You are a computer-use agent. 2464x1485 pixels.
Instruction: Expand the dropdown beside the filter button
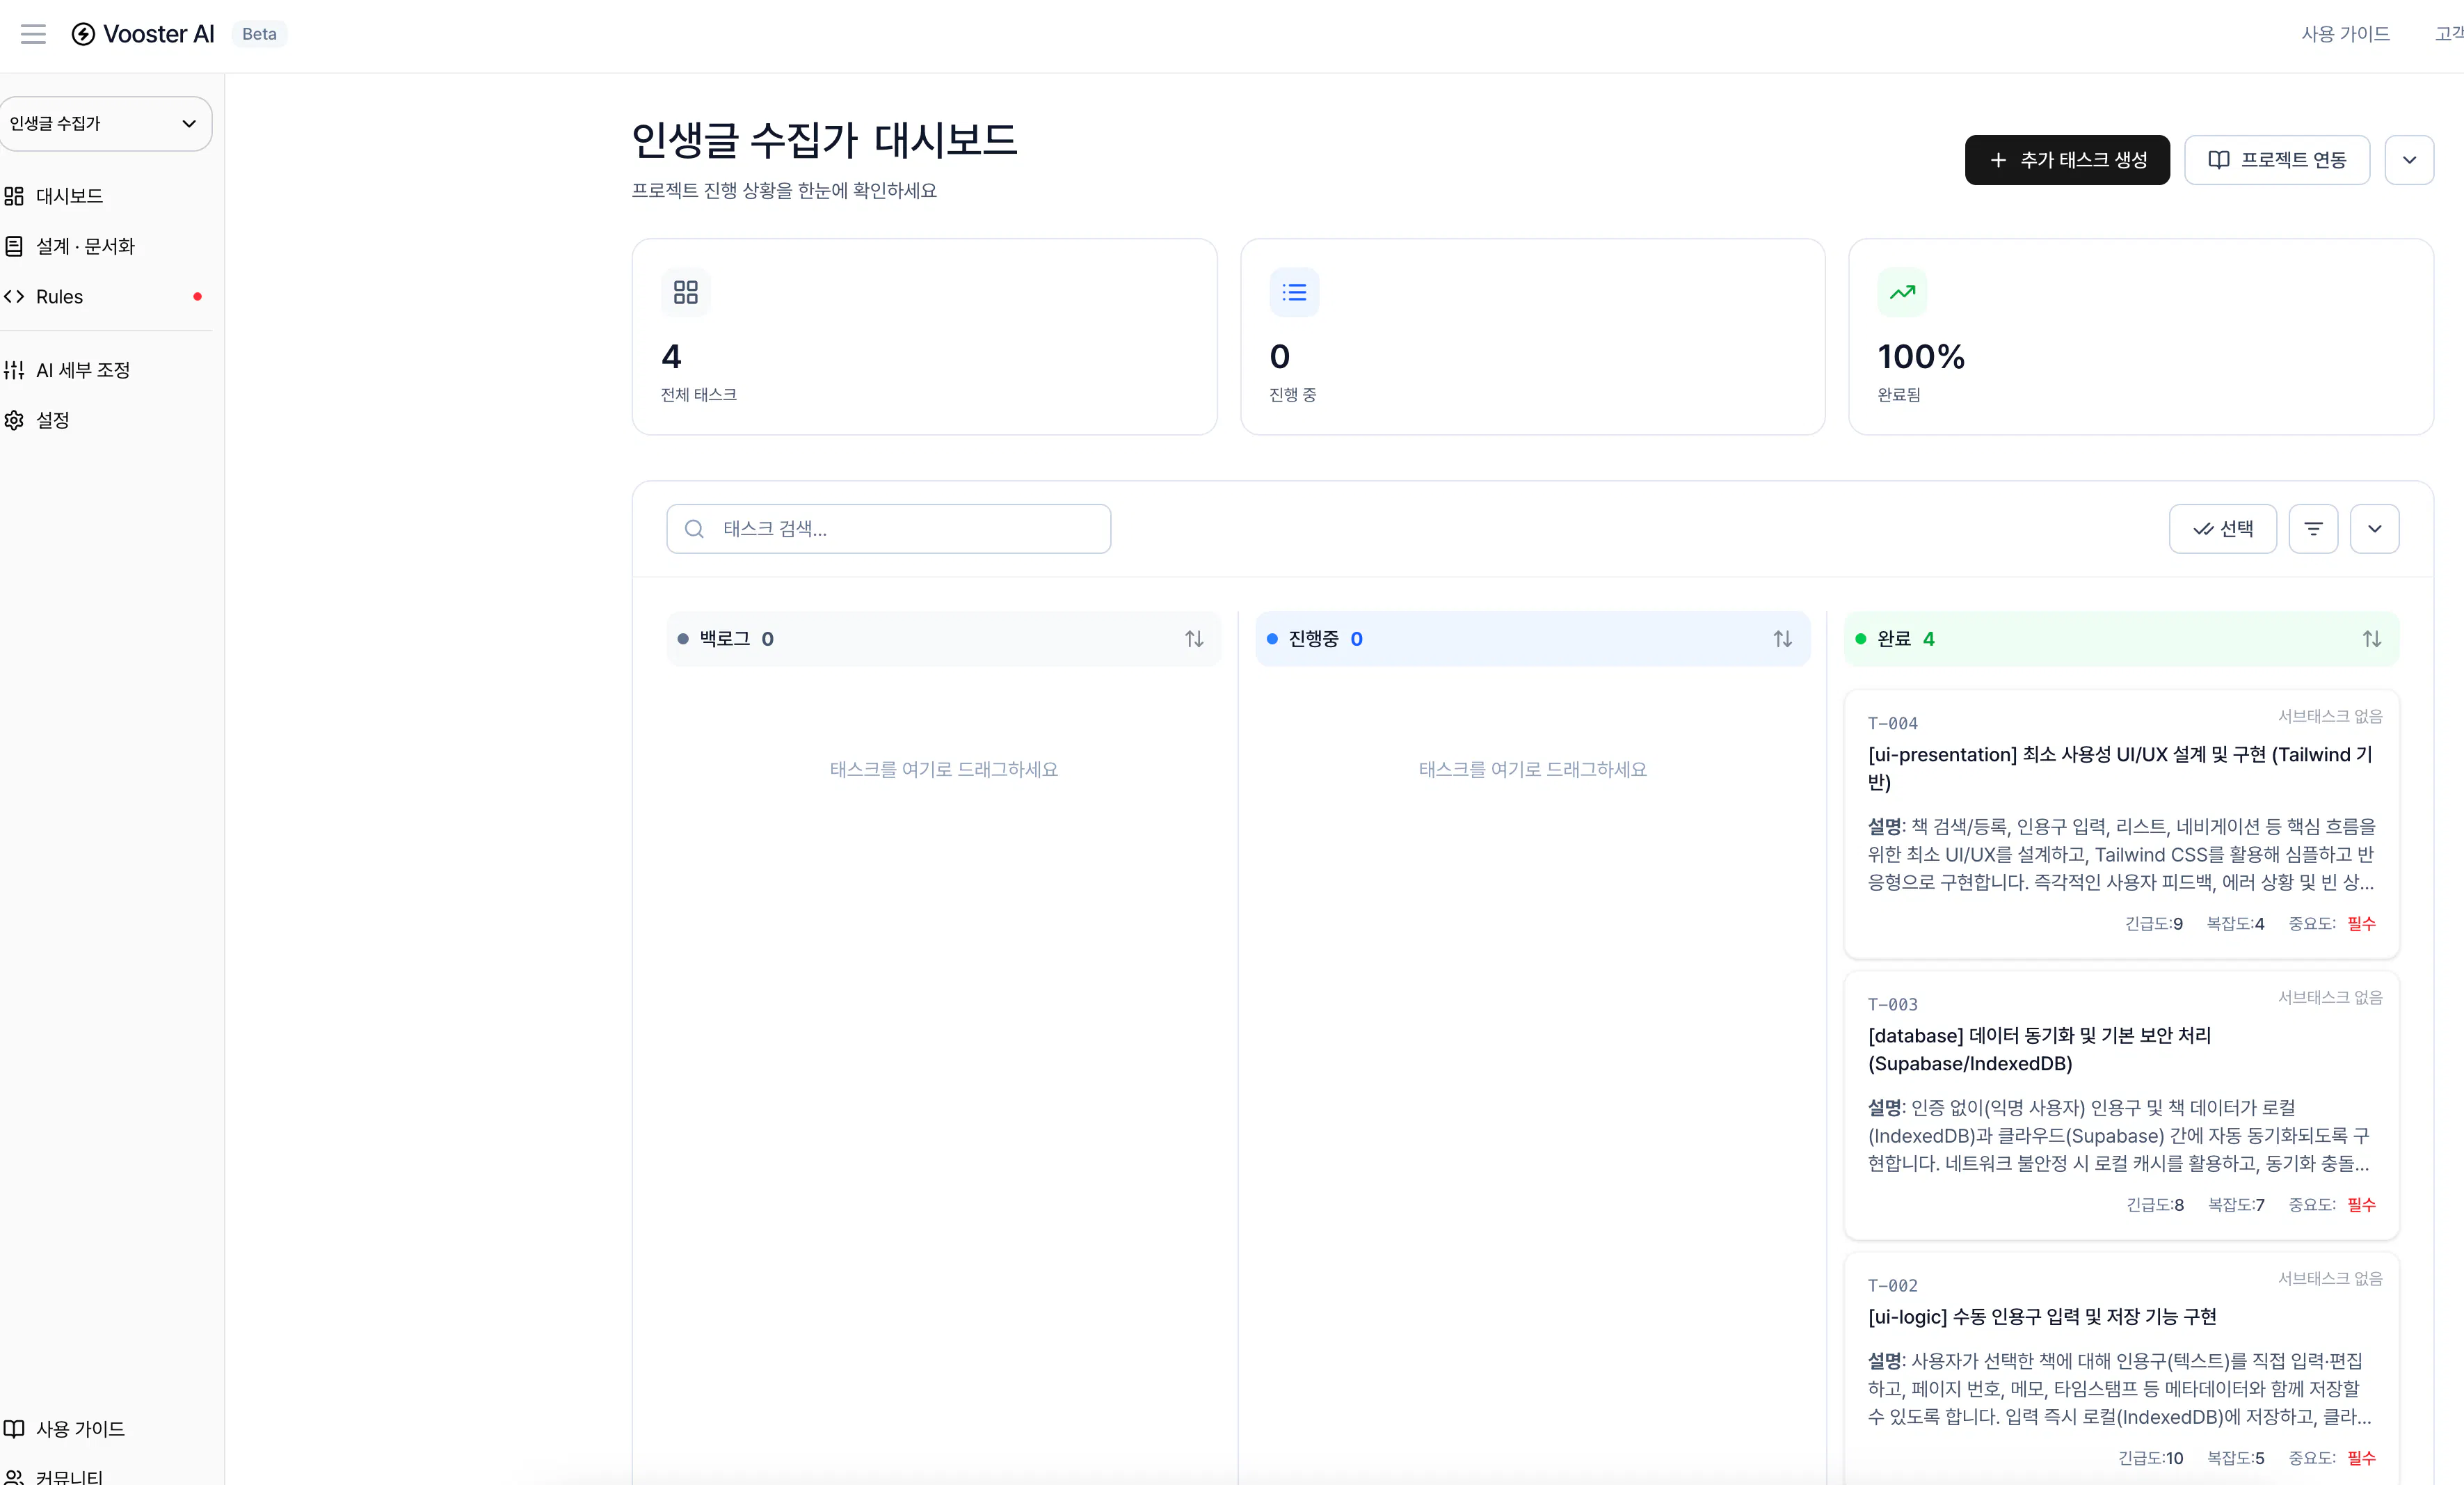coord(2376,528)
